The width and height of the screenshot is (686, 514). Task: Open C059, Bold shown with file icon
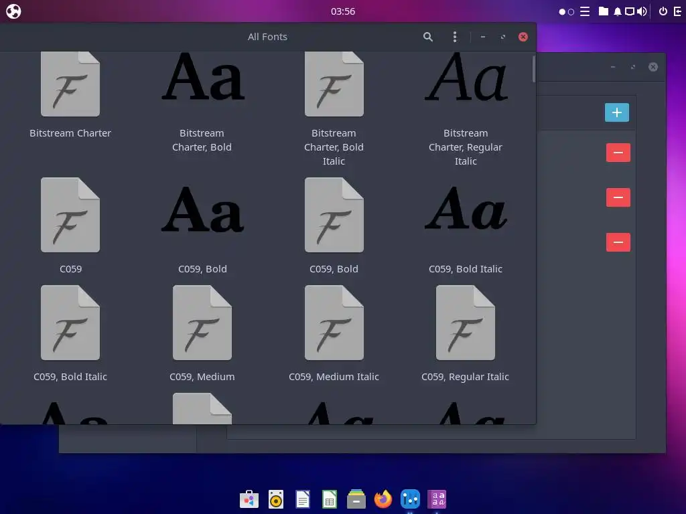334,226
